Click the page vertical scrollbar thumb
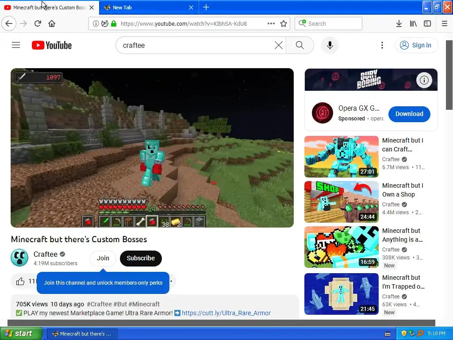 pos(449,75)
